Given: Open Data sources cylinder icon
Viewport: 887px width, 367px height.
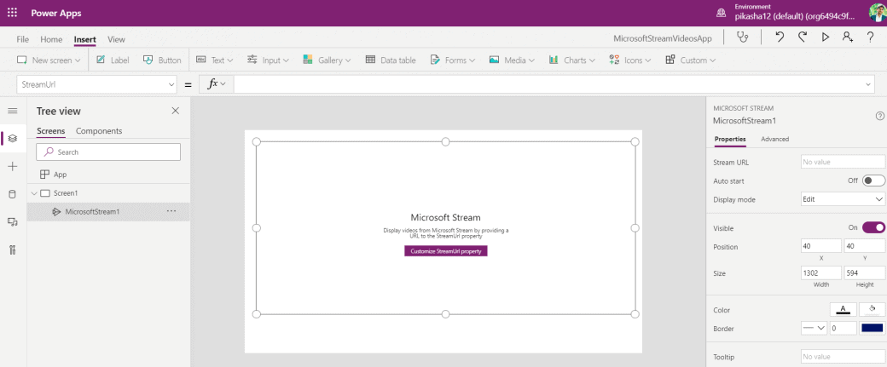Looking at the screenshot, I should click(13, 194).
